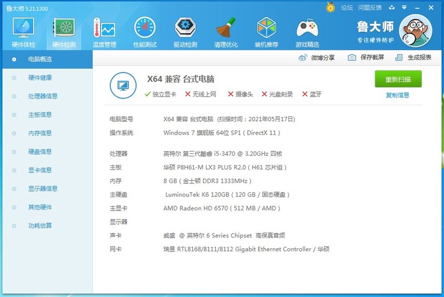Click the 摄像头 status indicator
This screenshot has height=297, width=444.
[x=240, y=94]
